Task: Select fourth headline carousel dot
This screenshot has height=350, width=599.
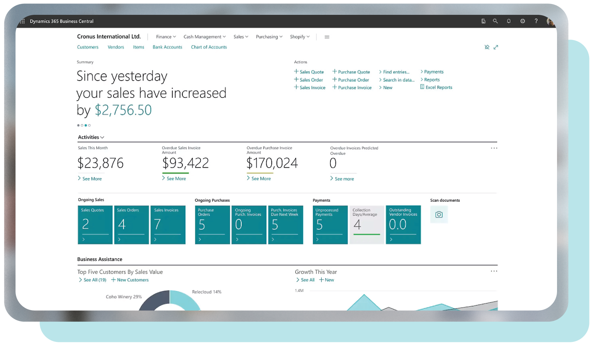Action: [90, 125]
